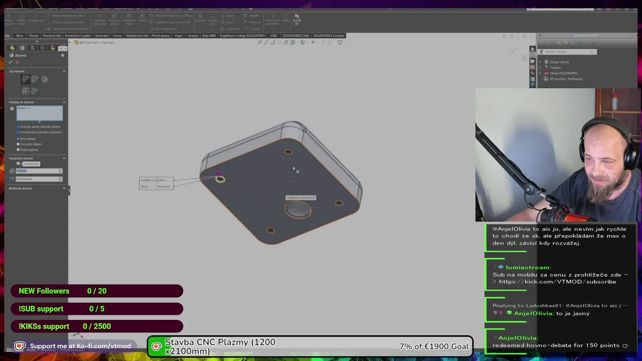Select third chamfer type icon in Typ zkosení
Viewport: 642px width, 361px height.
[45, 79]
